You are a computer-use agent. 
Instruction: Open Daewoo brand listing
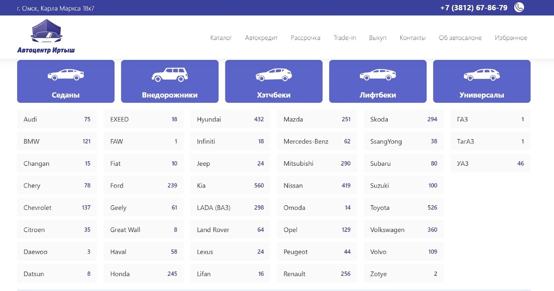tap(57, 252)
